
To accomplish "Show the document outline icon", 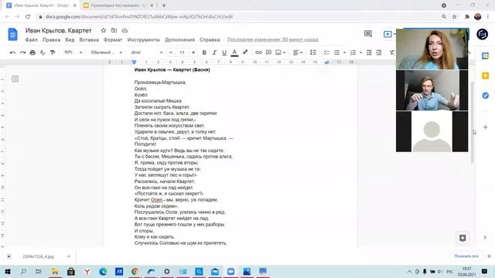I will pos(15,79).
